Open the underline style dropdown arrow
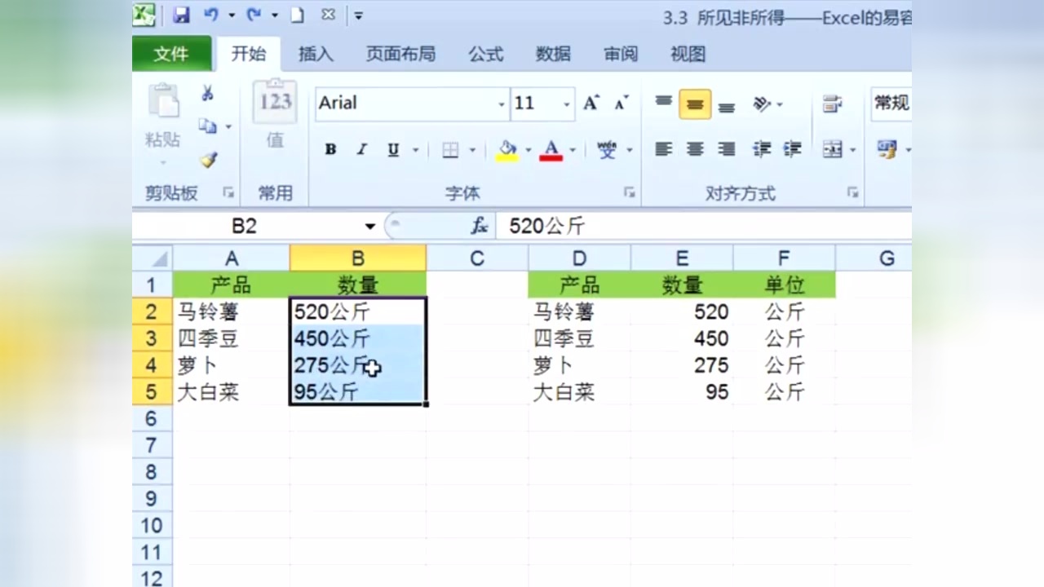The width and height of the screenshot is (1044, 587). coord(415,150)
